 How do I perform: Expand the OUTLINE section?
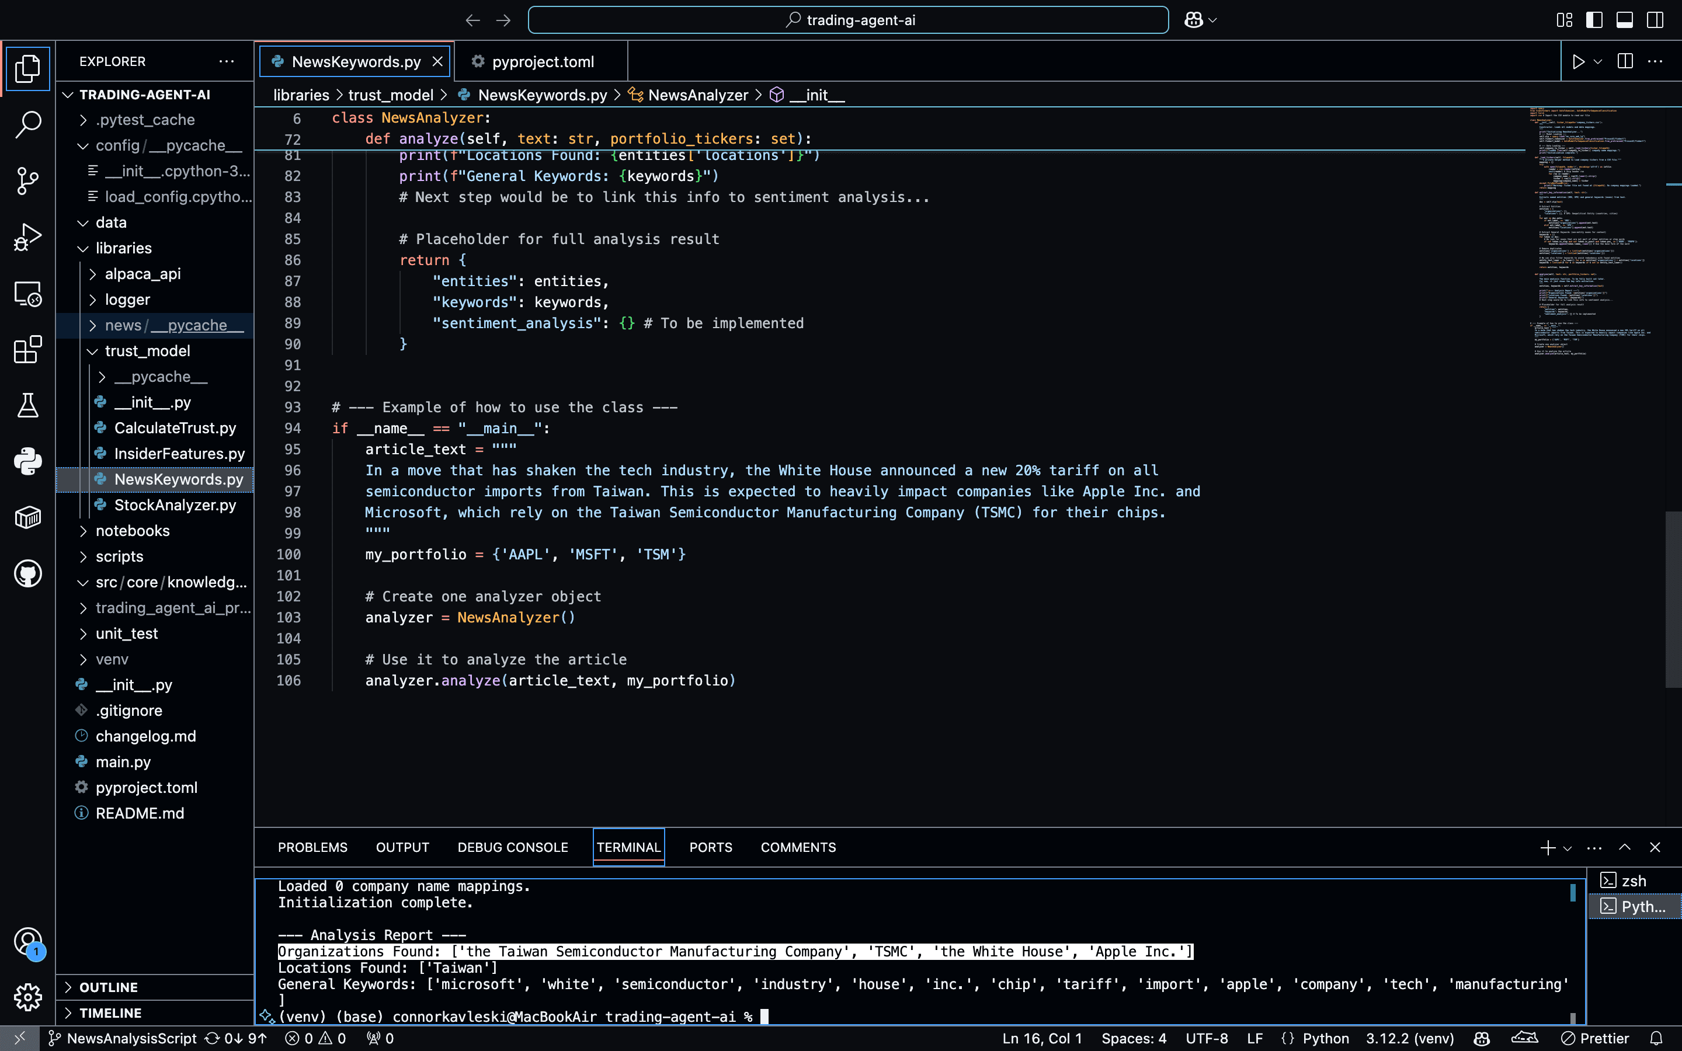[109, 987]
